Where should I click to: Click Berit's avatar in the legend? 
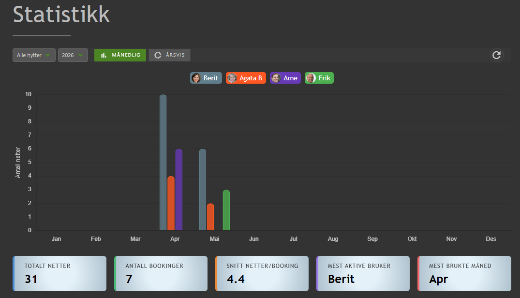[196, 78]
